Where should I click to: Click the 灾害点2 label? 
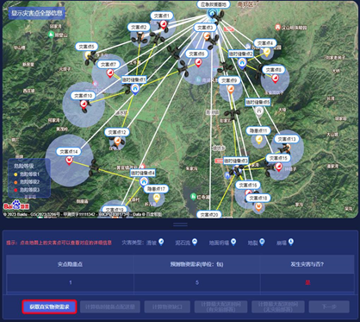pos(139,28)
